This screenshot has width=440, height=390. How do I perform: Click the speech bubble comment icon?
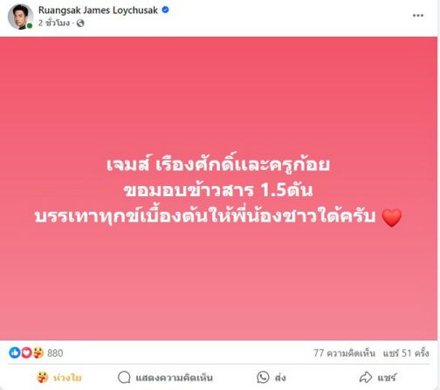(x=124, y=378)
